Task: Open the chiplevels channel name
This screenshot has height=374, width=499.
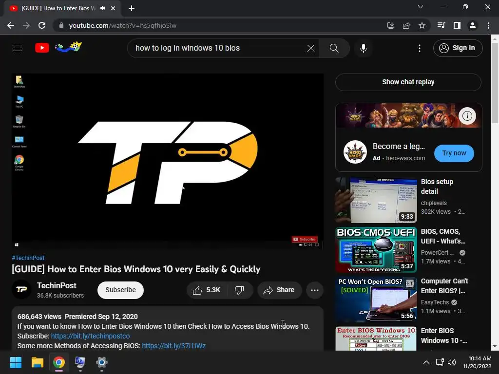Action: tap(434, 203)
